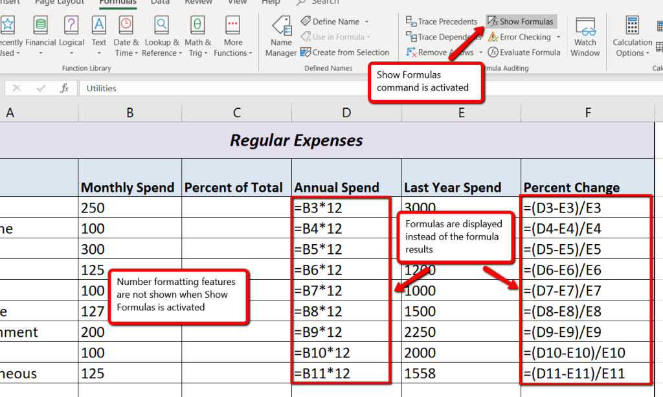Open More Functions menu
This screenshot has width=663, height=397.
click(x=233, y=36)
